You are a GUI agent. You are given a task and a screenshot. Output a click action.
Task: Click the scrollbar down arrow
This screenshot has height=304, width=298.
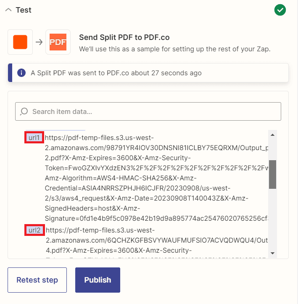point(272,253)
